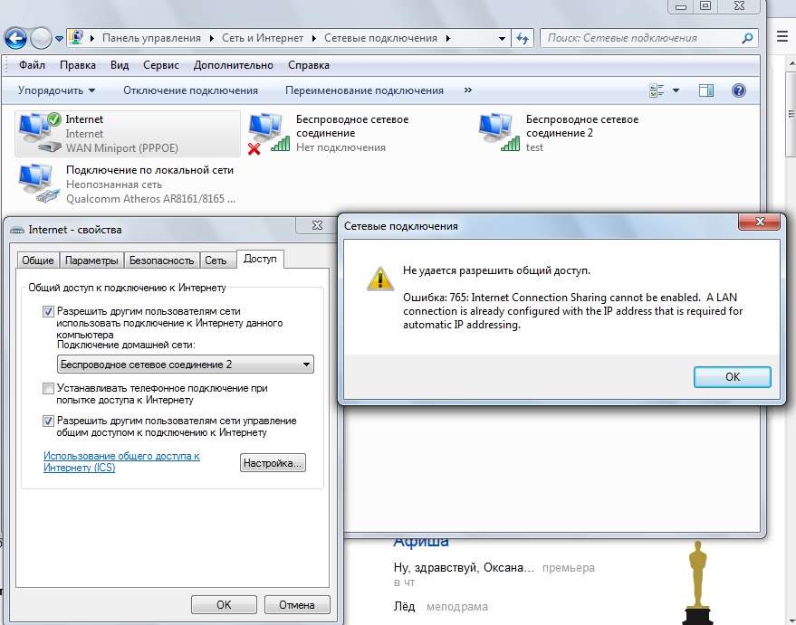The height and width of the screenshot is (625, 796).
Task: Open the Упорядочить dropdown
Action: (56, 90)
